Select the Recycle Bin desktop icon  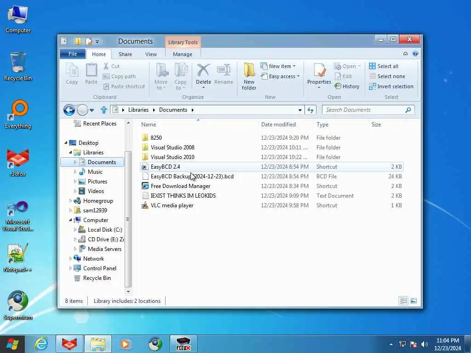pyautogui.click(x=18, y=67)
